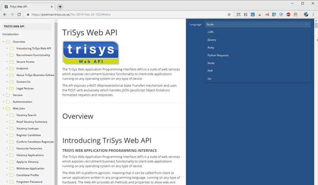Expand the Authentication folder
Viewport: 318px width, 185px height.
point(3,102)
